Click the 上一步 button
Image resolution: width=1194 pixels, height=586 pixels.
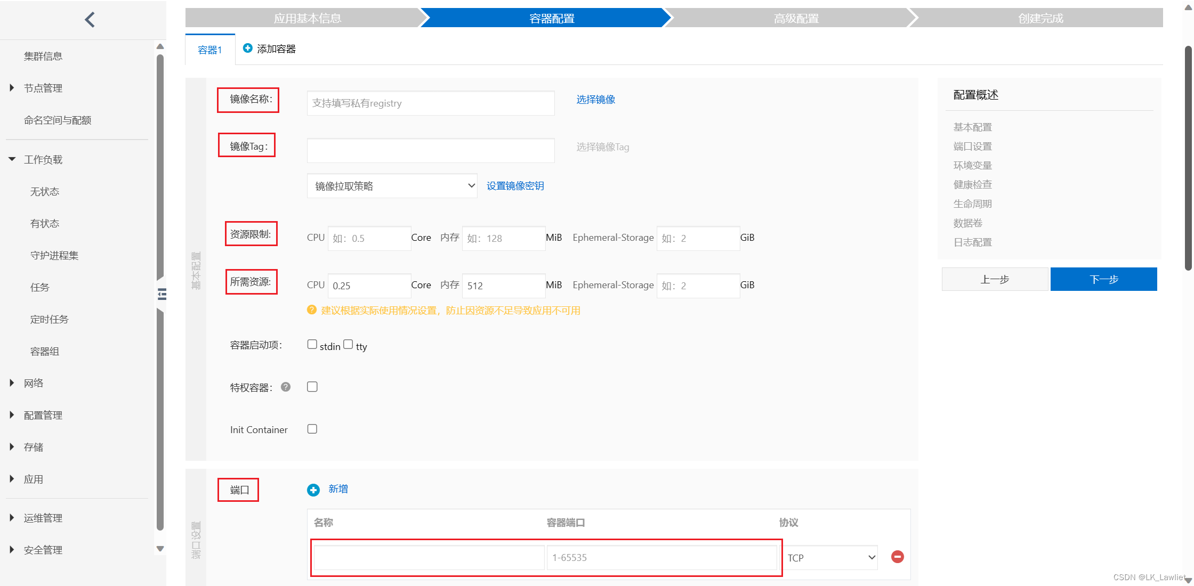coord(995,279)
